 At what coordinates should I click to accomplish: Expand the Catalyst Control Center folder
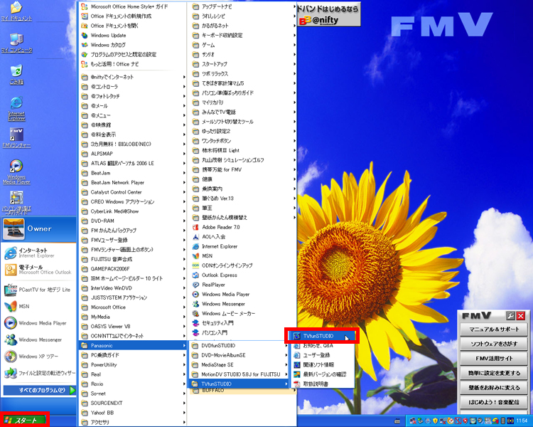tap(133, 192)
